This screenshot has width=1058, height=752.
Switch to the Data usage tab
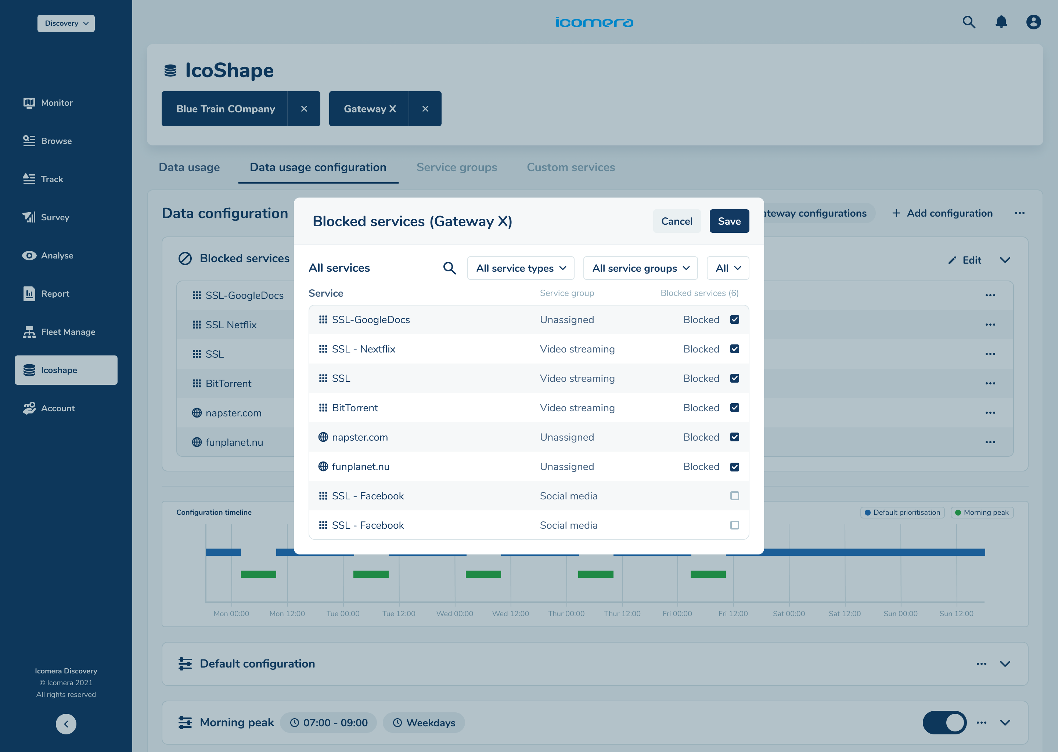tap(189, 167)
